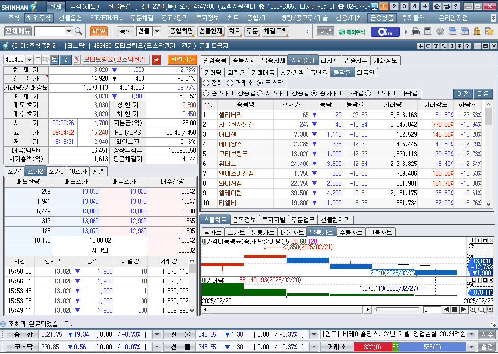Select the 거래소 radio button

(x=230, y=83)
